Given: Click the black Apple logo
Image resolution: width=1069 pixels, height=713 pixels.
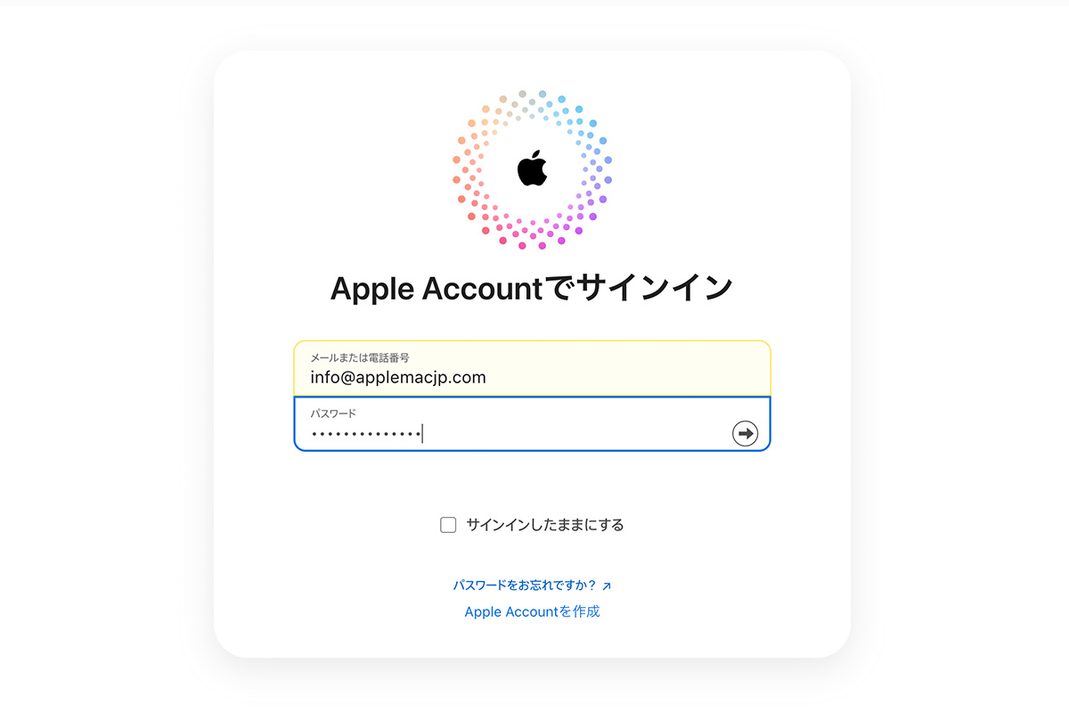Looking at the screenshot, I should 532,168.
